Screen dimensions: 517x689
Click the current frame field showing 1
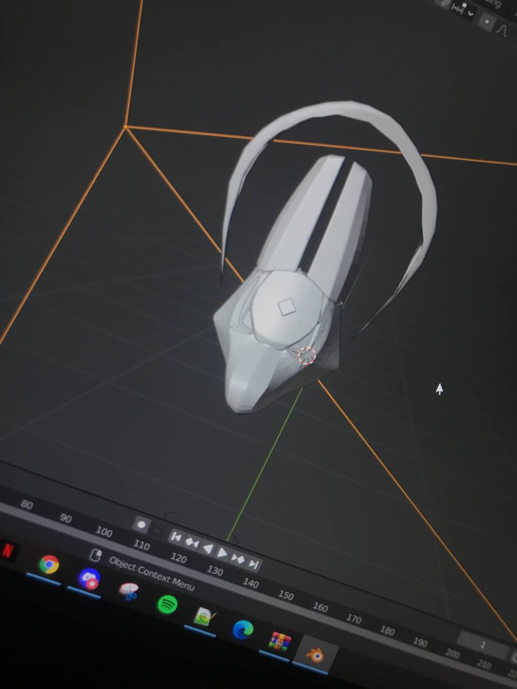(x=484, y=644)
